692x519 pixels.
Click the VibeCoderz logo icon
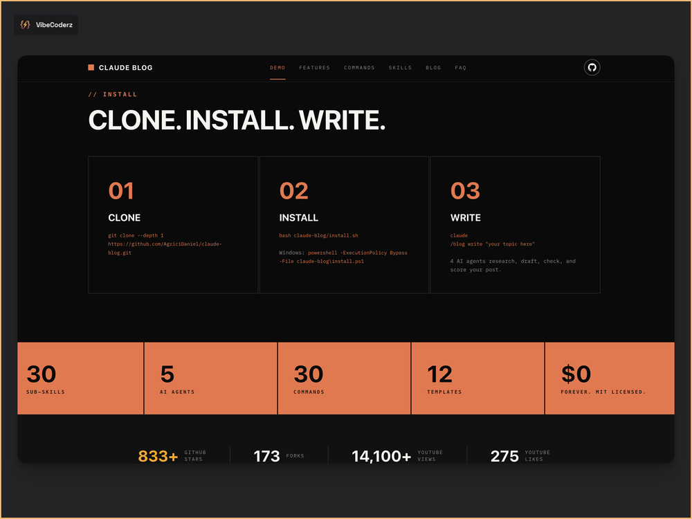pos(25,25)
